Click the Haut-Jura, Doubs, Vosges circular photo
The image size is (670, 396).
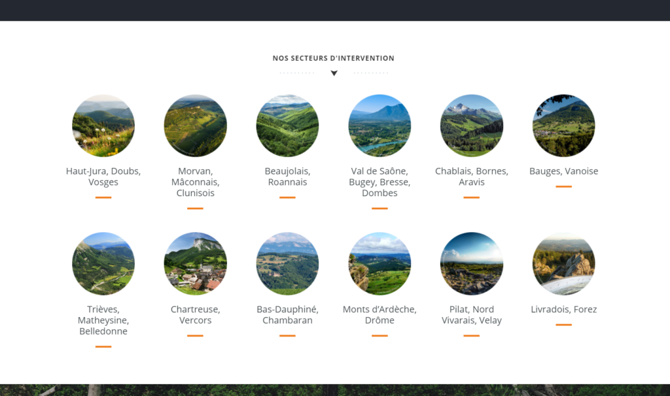[103, 125]
